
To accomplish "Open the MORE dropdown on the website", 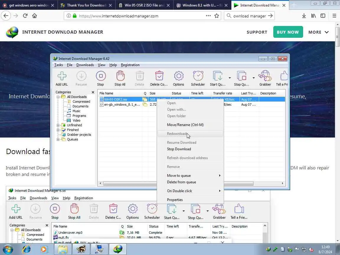I will coord(318,32).
